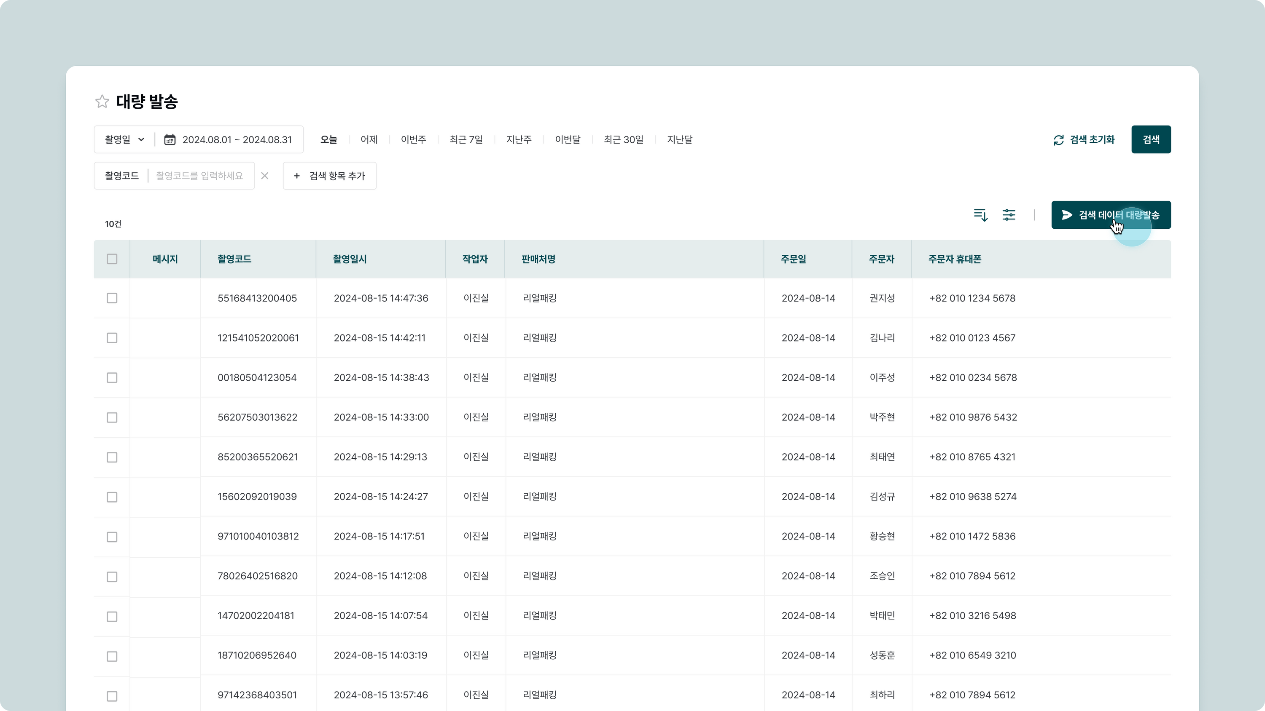The width and height of the screenshot is (1265, 711).
Task: Sort by the 촬영일시 column header
Action: (x=350, y=259)
